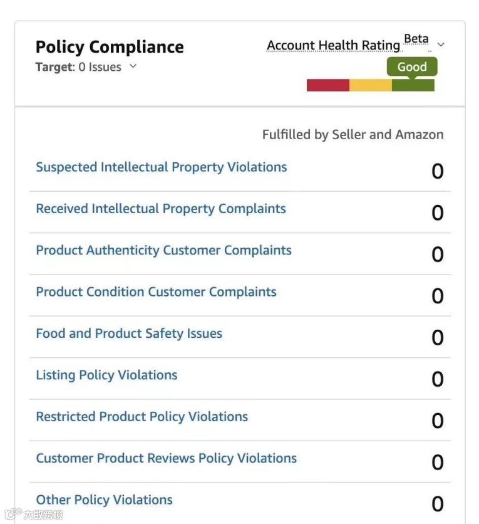Screen dimensions: 479x524
Task: Open Listing Policy Violations link
Action: pyautogui.click(x=106, y=375)
